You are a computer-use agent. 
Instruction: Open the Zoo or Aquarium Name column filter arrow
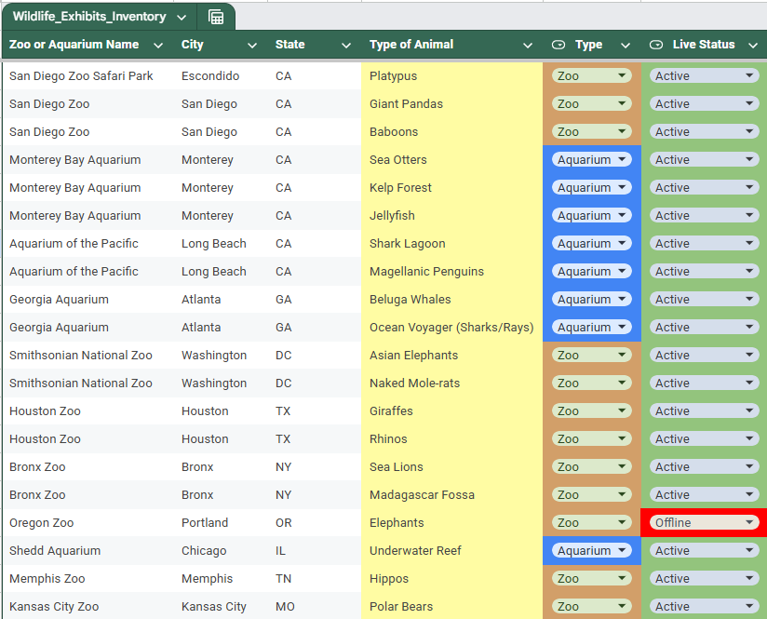(158, 46)
